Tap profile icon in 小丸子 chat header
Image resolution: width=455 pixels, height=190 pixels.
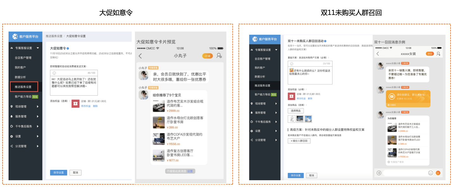pyautogui.click(x=219, y=56)
